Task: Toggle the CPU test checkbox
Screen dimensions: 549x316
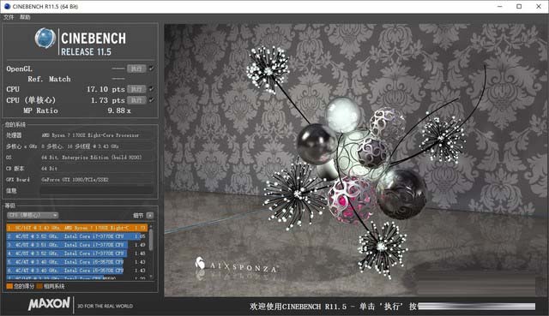Action: 151,89
